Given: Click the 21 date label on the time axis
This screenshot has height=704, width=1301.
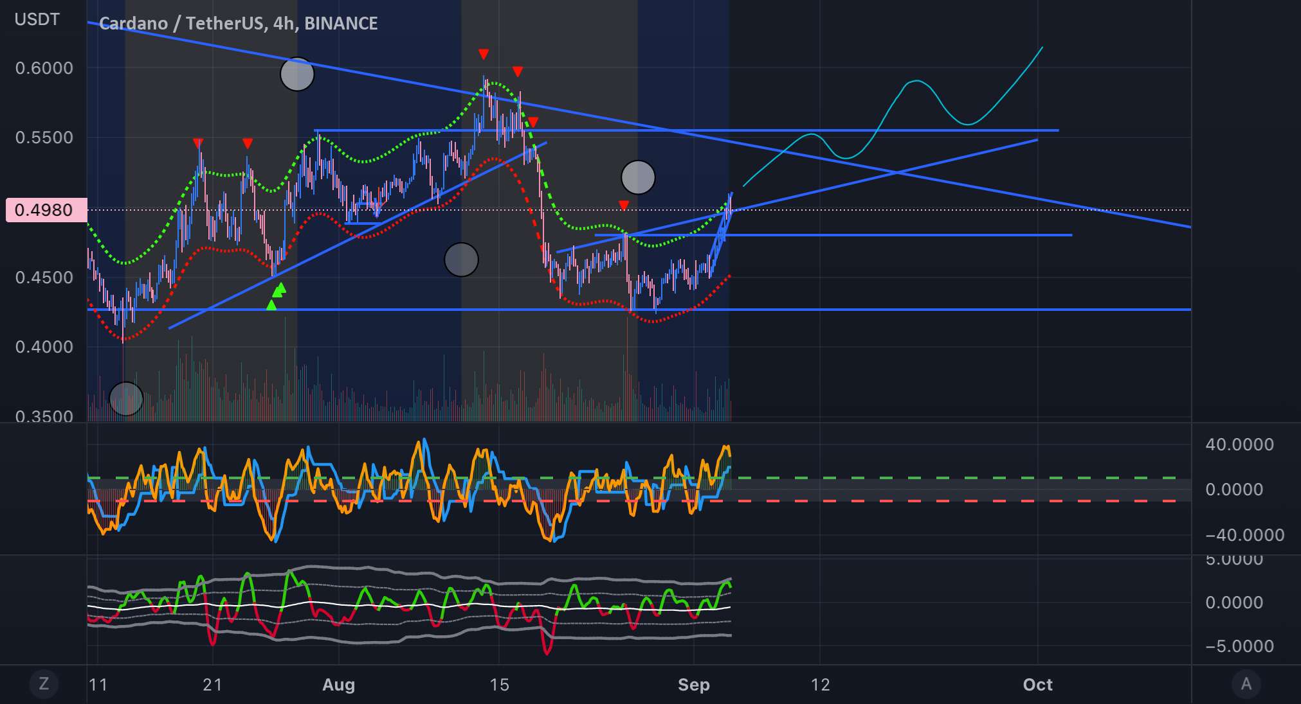Looking at the screenshot, I should (x=212, y=685).
